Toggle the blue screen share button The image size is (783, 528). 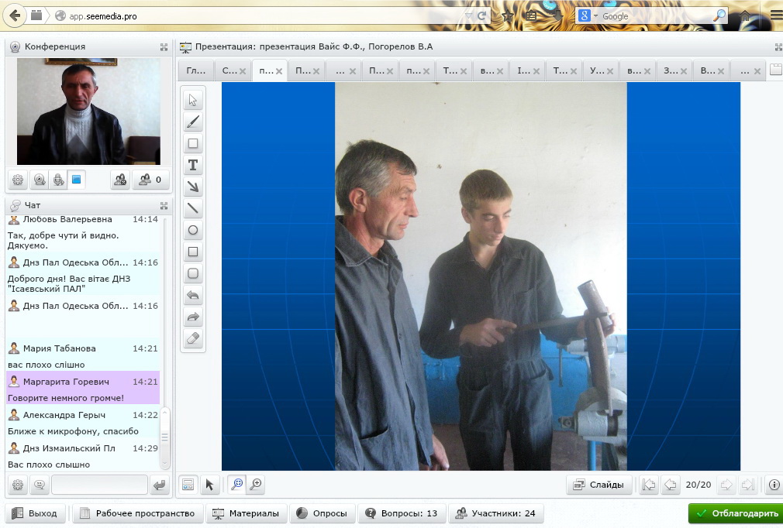(76, 180)
